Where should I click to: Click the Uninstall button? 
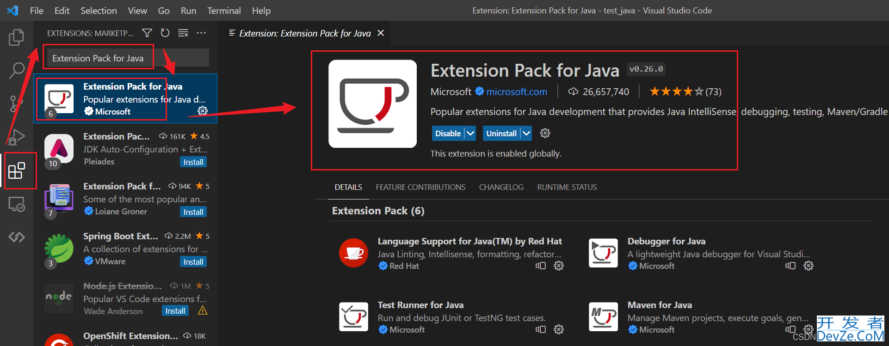pyautogui.click(x=501, y=133)
